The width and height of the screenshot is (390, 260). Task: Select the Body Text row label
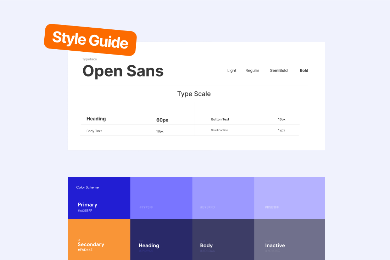(x=94, y=131)
